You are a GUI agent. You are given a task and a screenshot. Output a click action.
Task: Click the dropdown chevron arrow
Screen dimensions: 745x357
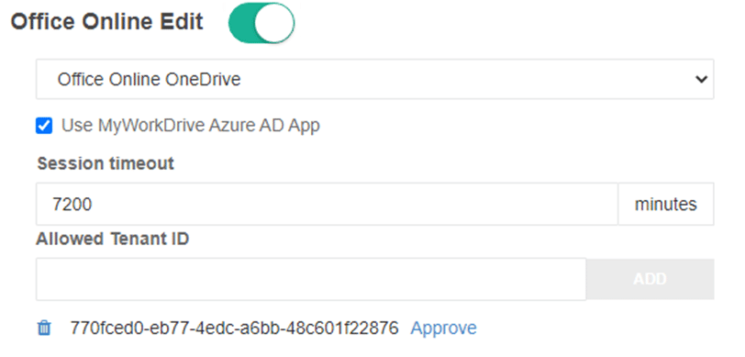pyautogui.click(x=701, y=80)
